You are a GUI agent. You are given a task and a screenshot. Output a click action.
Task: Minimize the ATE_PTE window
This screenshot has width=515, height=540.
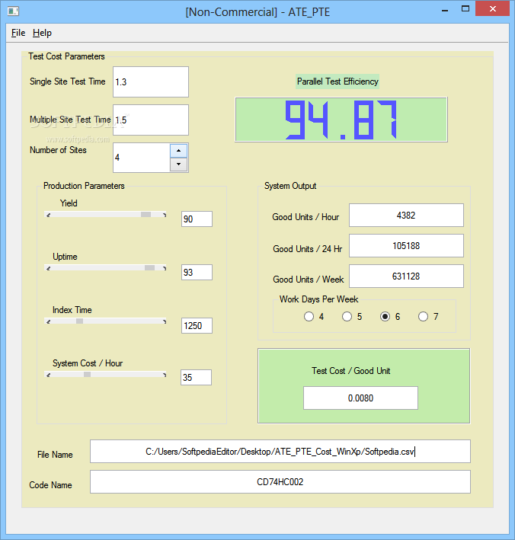point(445,11)
